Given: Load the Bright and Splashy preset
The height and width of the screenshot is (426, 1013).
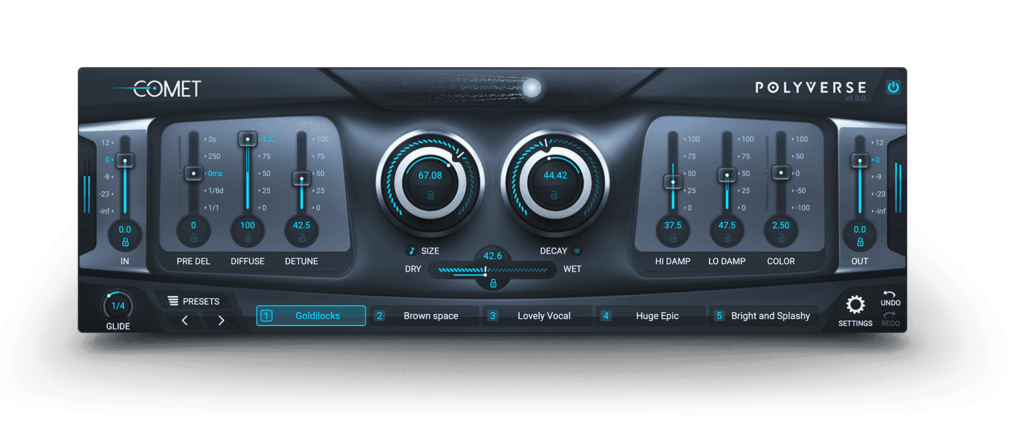Looking at the screenshot, I should pos(764,316).
